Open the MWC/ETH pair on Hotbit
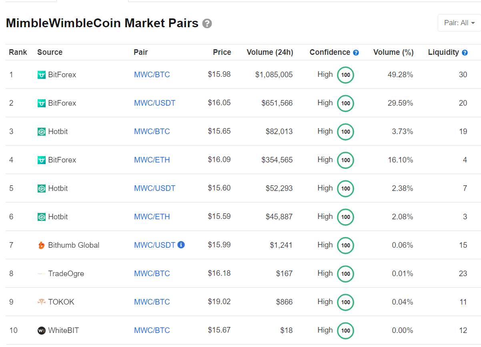Image resolution: width=481 pixels, height=347 pixels. tap(152, 217)
